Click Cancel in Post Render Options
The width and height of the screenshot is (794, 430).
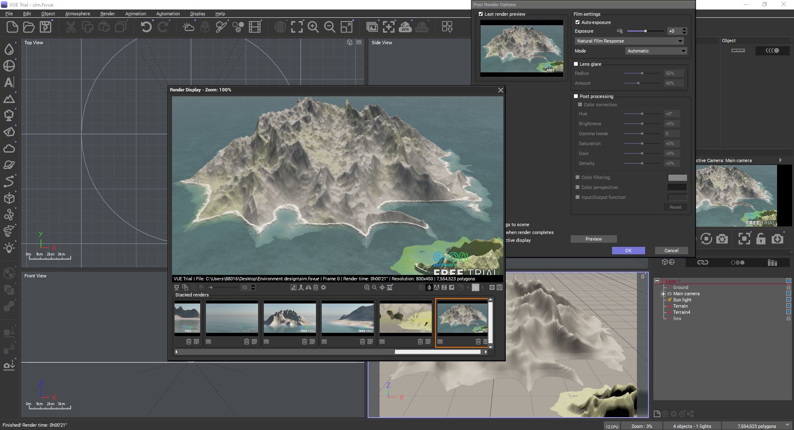(x=671, y=251)
